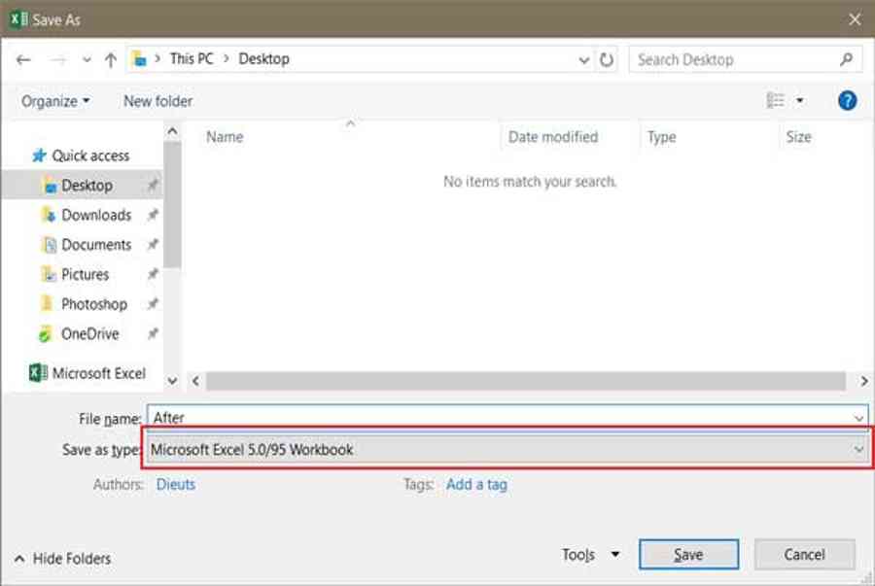Open OneDrive in the navigation pane
The image size is (875, 586).
(89, 334)
